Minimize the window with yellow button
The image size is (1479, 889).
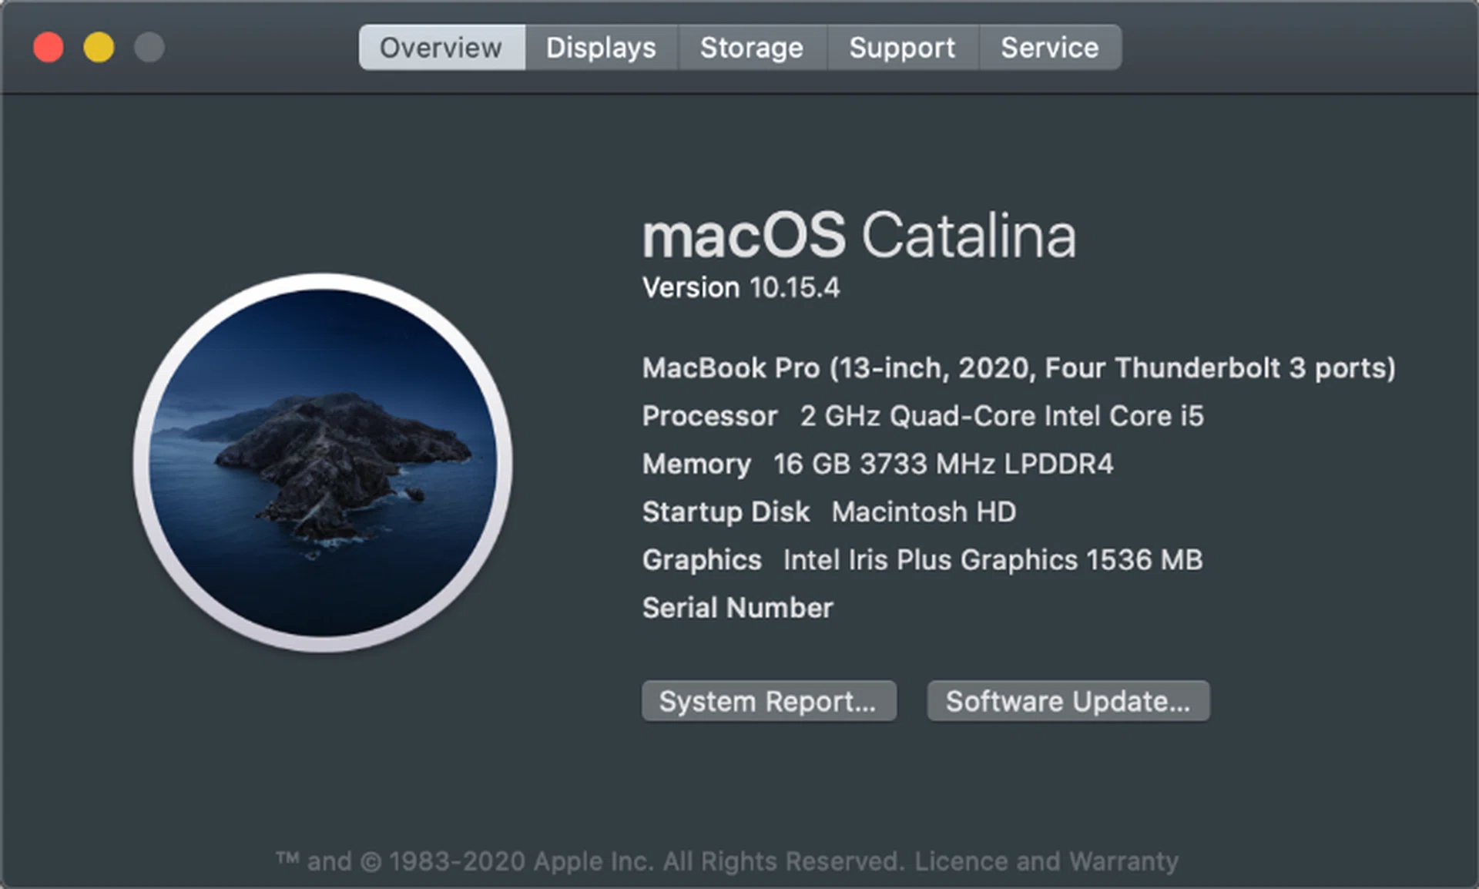[99, 47]
